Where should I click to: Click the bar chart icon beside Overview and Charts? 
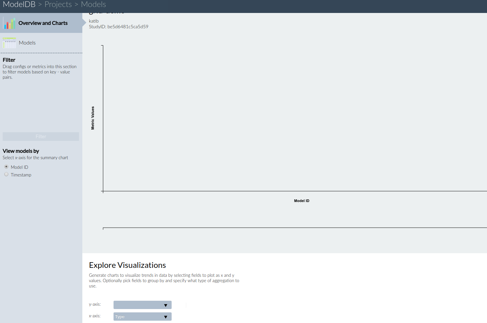[x=9, y=23]
